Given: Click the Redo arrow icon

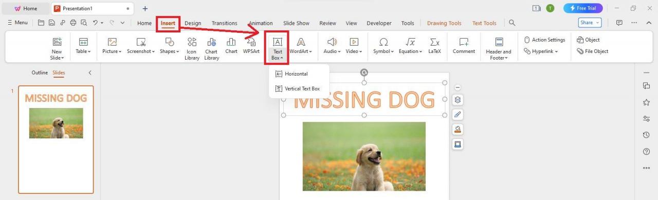Looking at the screenshot, I should pyautogui.click(x=112, y=23).
